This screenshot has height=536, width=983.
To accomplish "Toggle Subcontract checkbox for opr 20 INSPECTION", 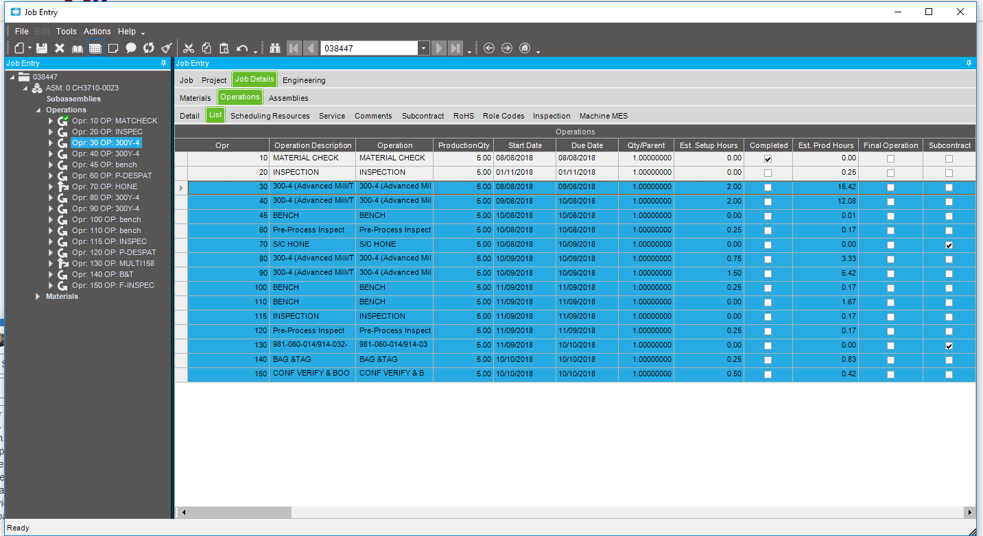I will [949, 173].
